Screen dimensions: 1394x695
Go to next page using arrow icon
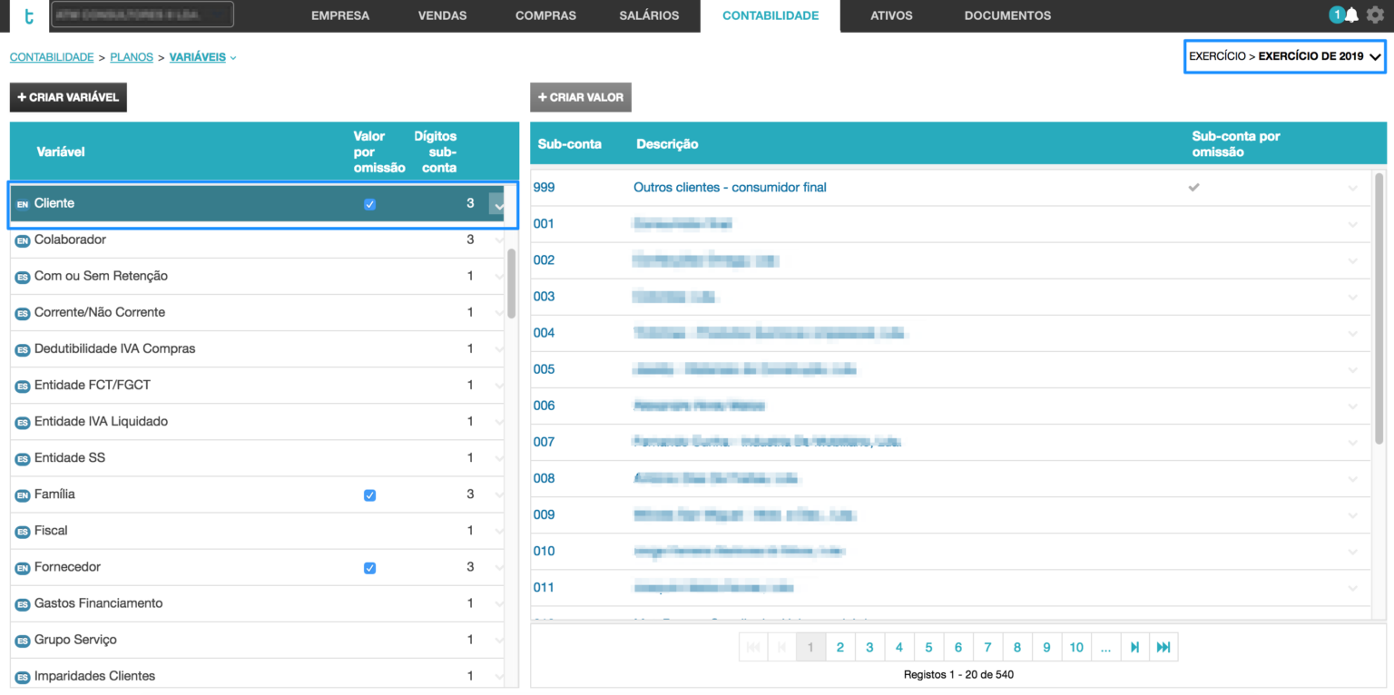pyautogui.click(x=1134, y=647)
